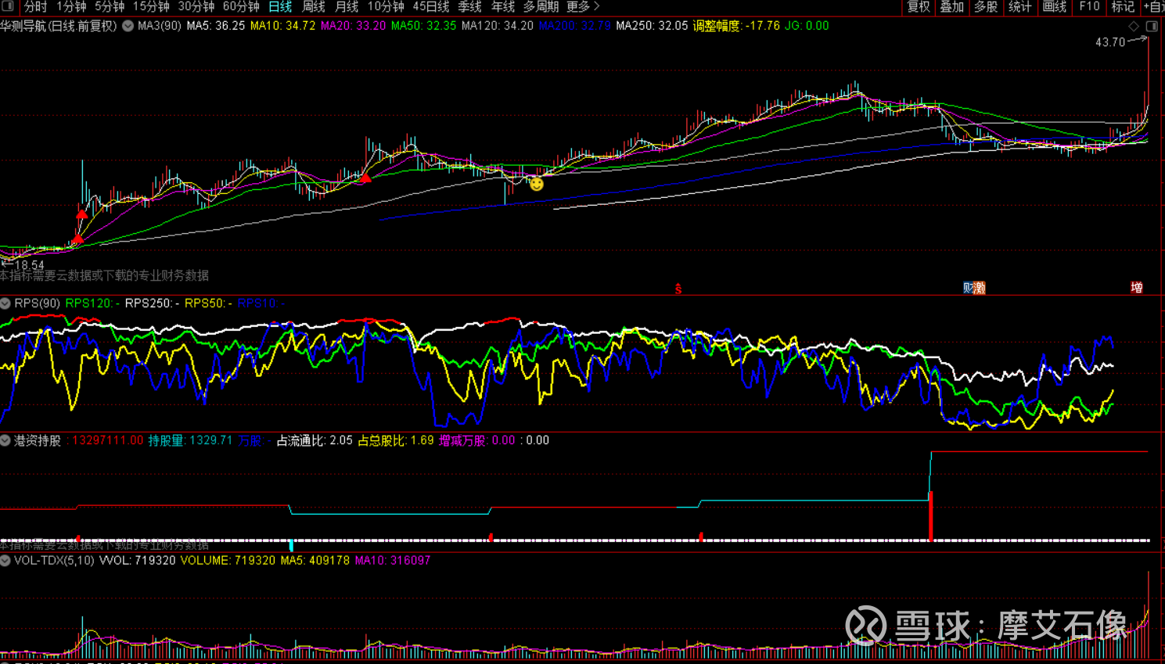Click the 复权 button
The width and height of the screenshot is (1165, 664).
[919, 6]
